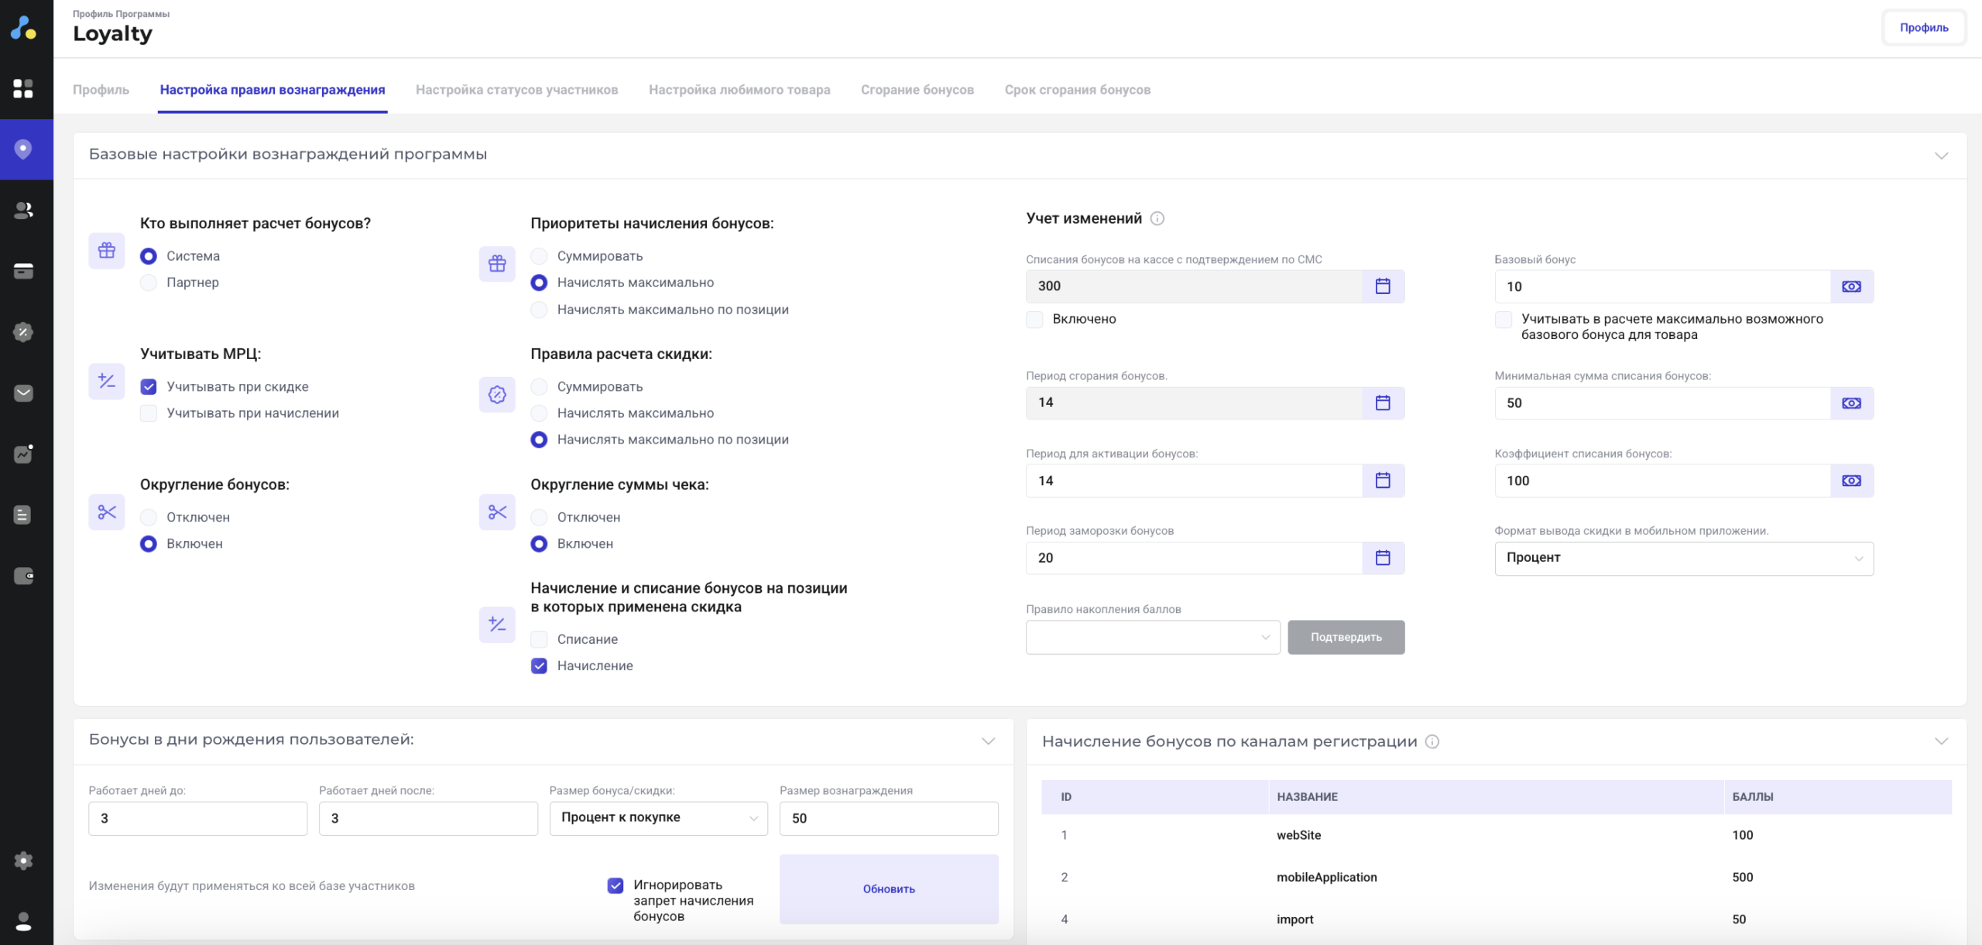Switch to Сгорание бонусов tab
The height and width of the screenshot is (945, 1982).
pyautogui.click(x=917, y=90)
